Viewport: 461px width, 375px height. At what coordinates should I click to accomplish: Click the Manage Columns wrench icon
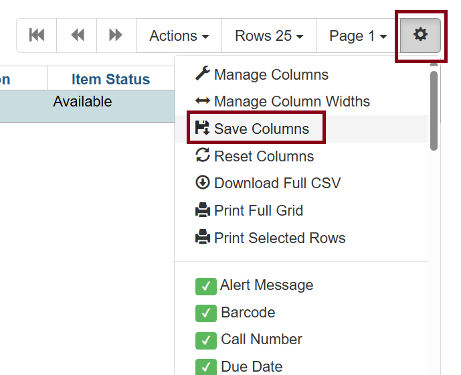202,74
